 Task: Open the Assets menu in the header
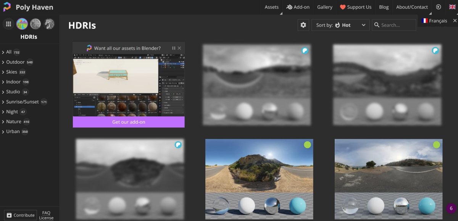(271, 7)
